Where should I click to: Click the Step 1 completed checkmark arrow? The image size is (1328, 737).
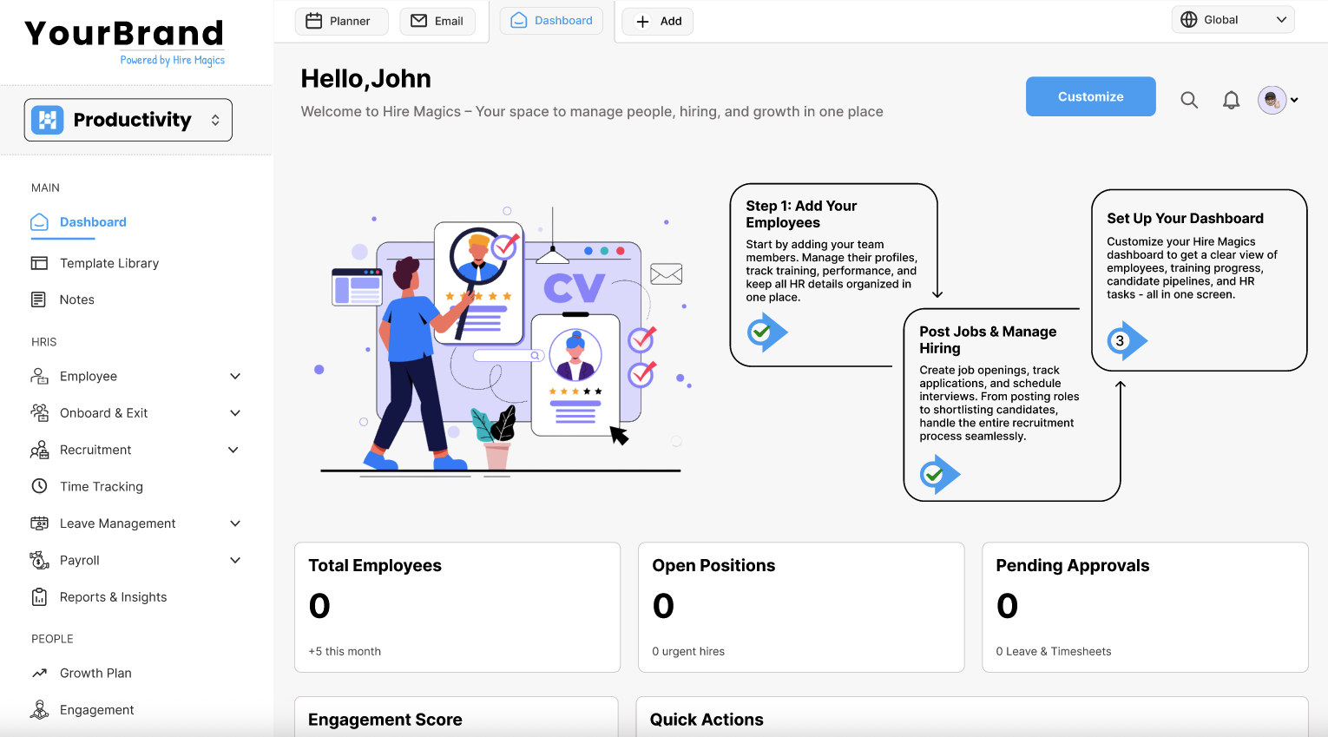pyautogui.click(x=767, y=332)
